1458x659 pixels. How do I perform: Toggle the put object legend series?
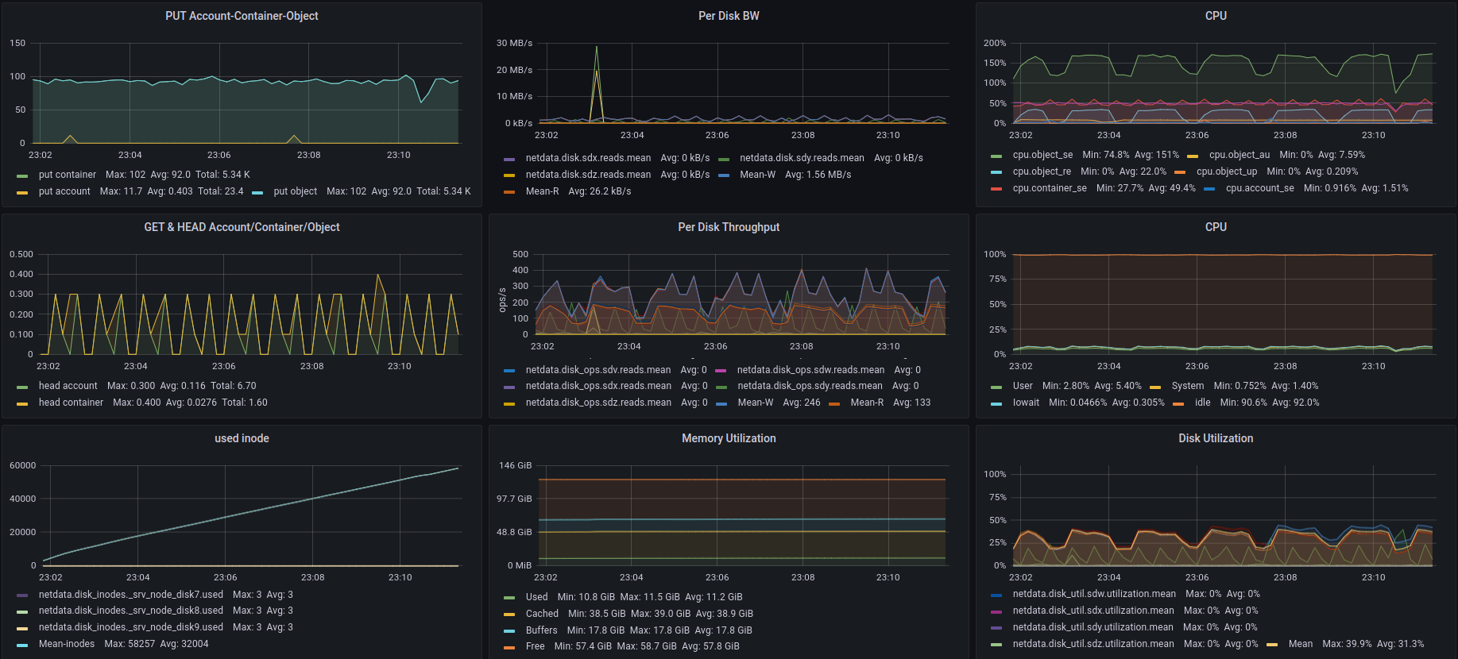[295, 191]
